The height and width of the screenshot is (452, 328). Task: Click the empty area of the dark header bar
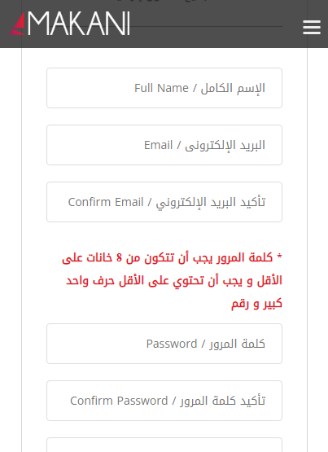tap(216, 39)
